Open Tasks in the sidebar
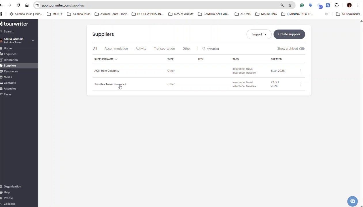Image resolution: width=363 pixels, height=207 pixels. coord(7,94)
